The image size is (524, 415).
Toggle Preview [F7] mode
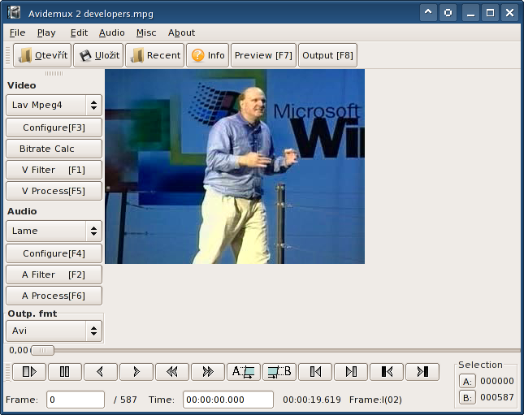point(263,55)
